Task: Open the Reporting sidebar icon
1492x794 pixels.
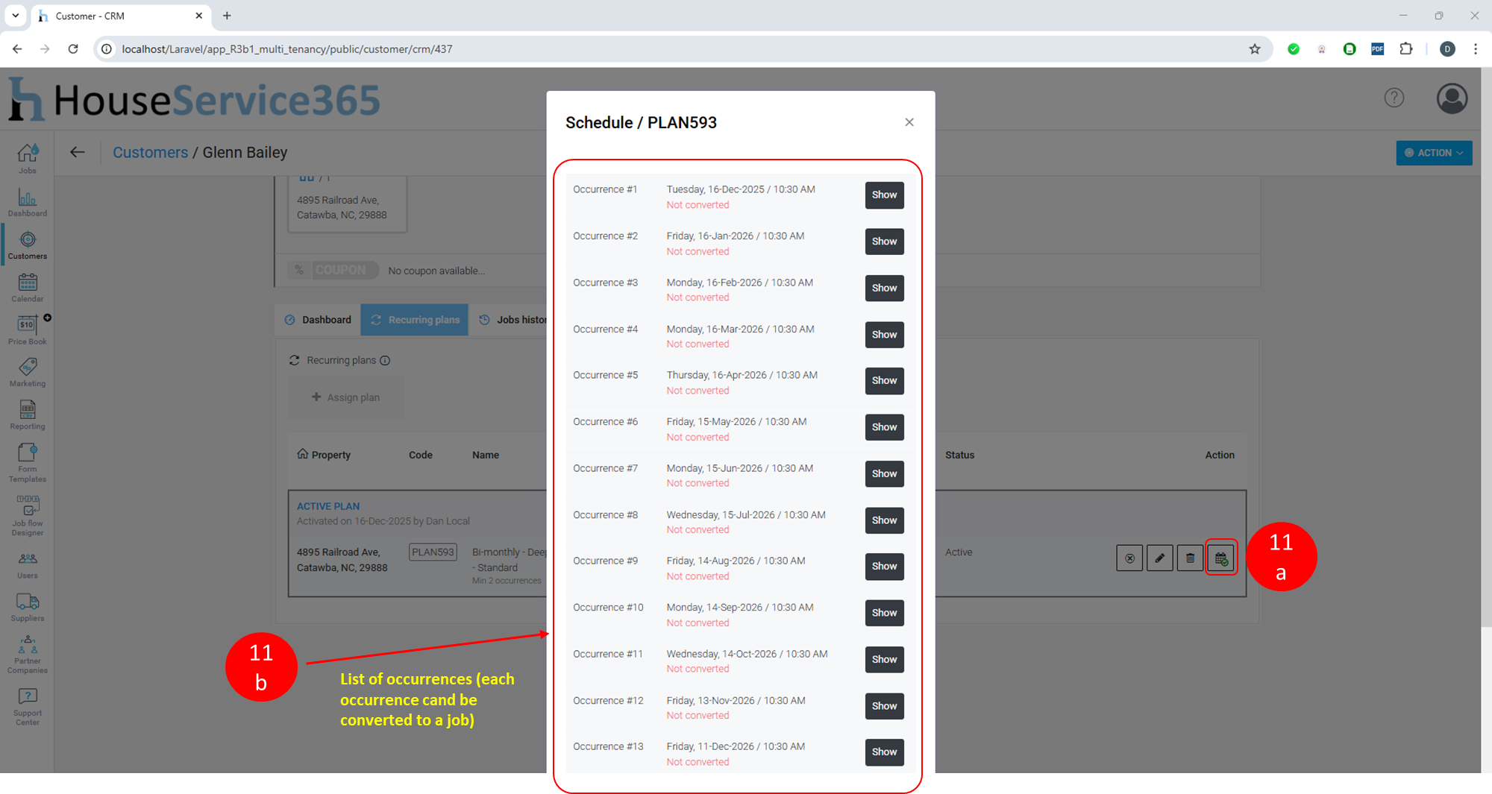Action: (28, 415)
